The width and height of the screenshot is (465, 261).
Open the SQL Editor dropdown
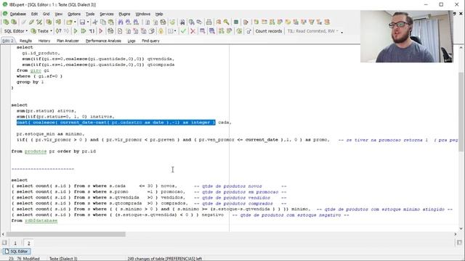[x=16, y=31]
